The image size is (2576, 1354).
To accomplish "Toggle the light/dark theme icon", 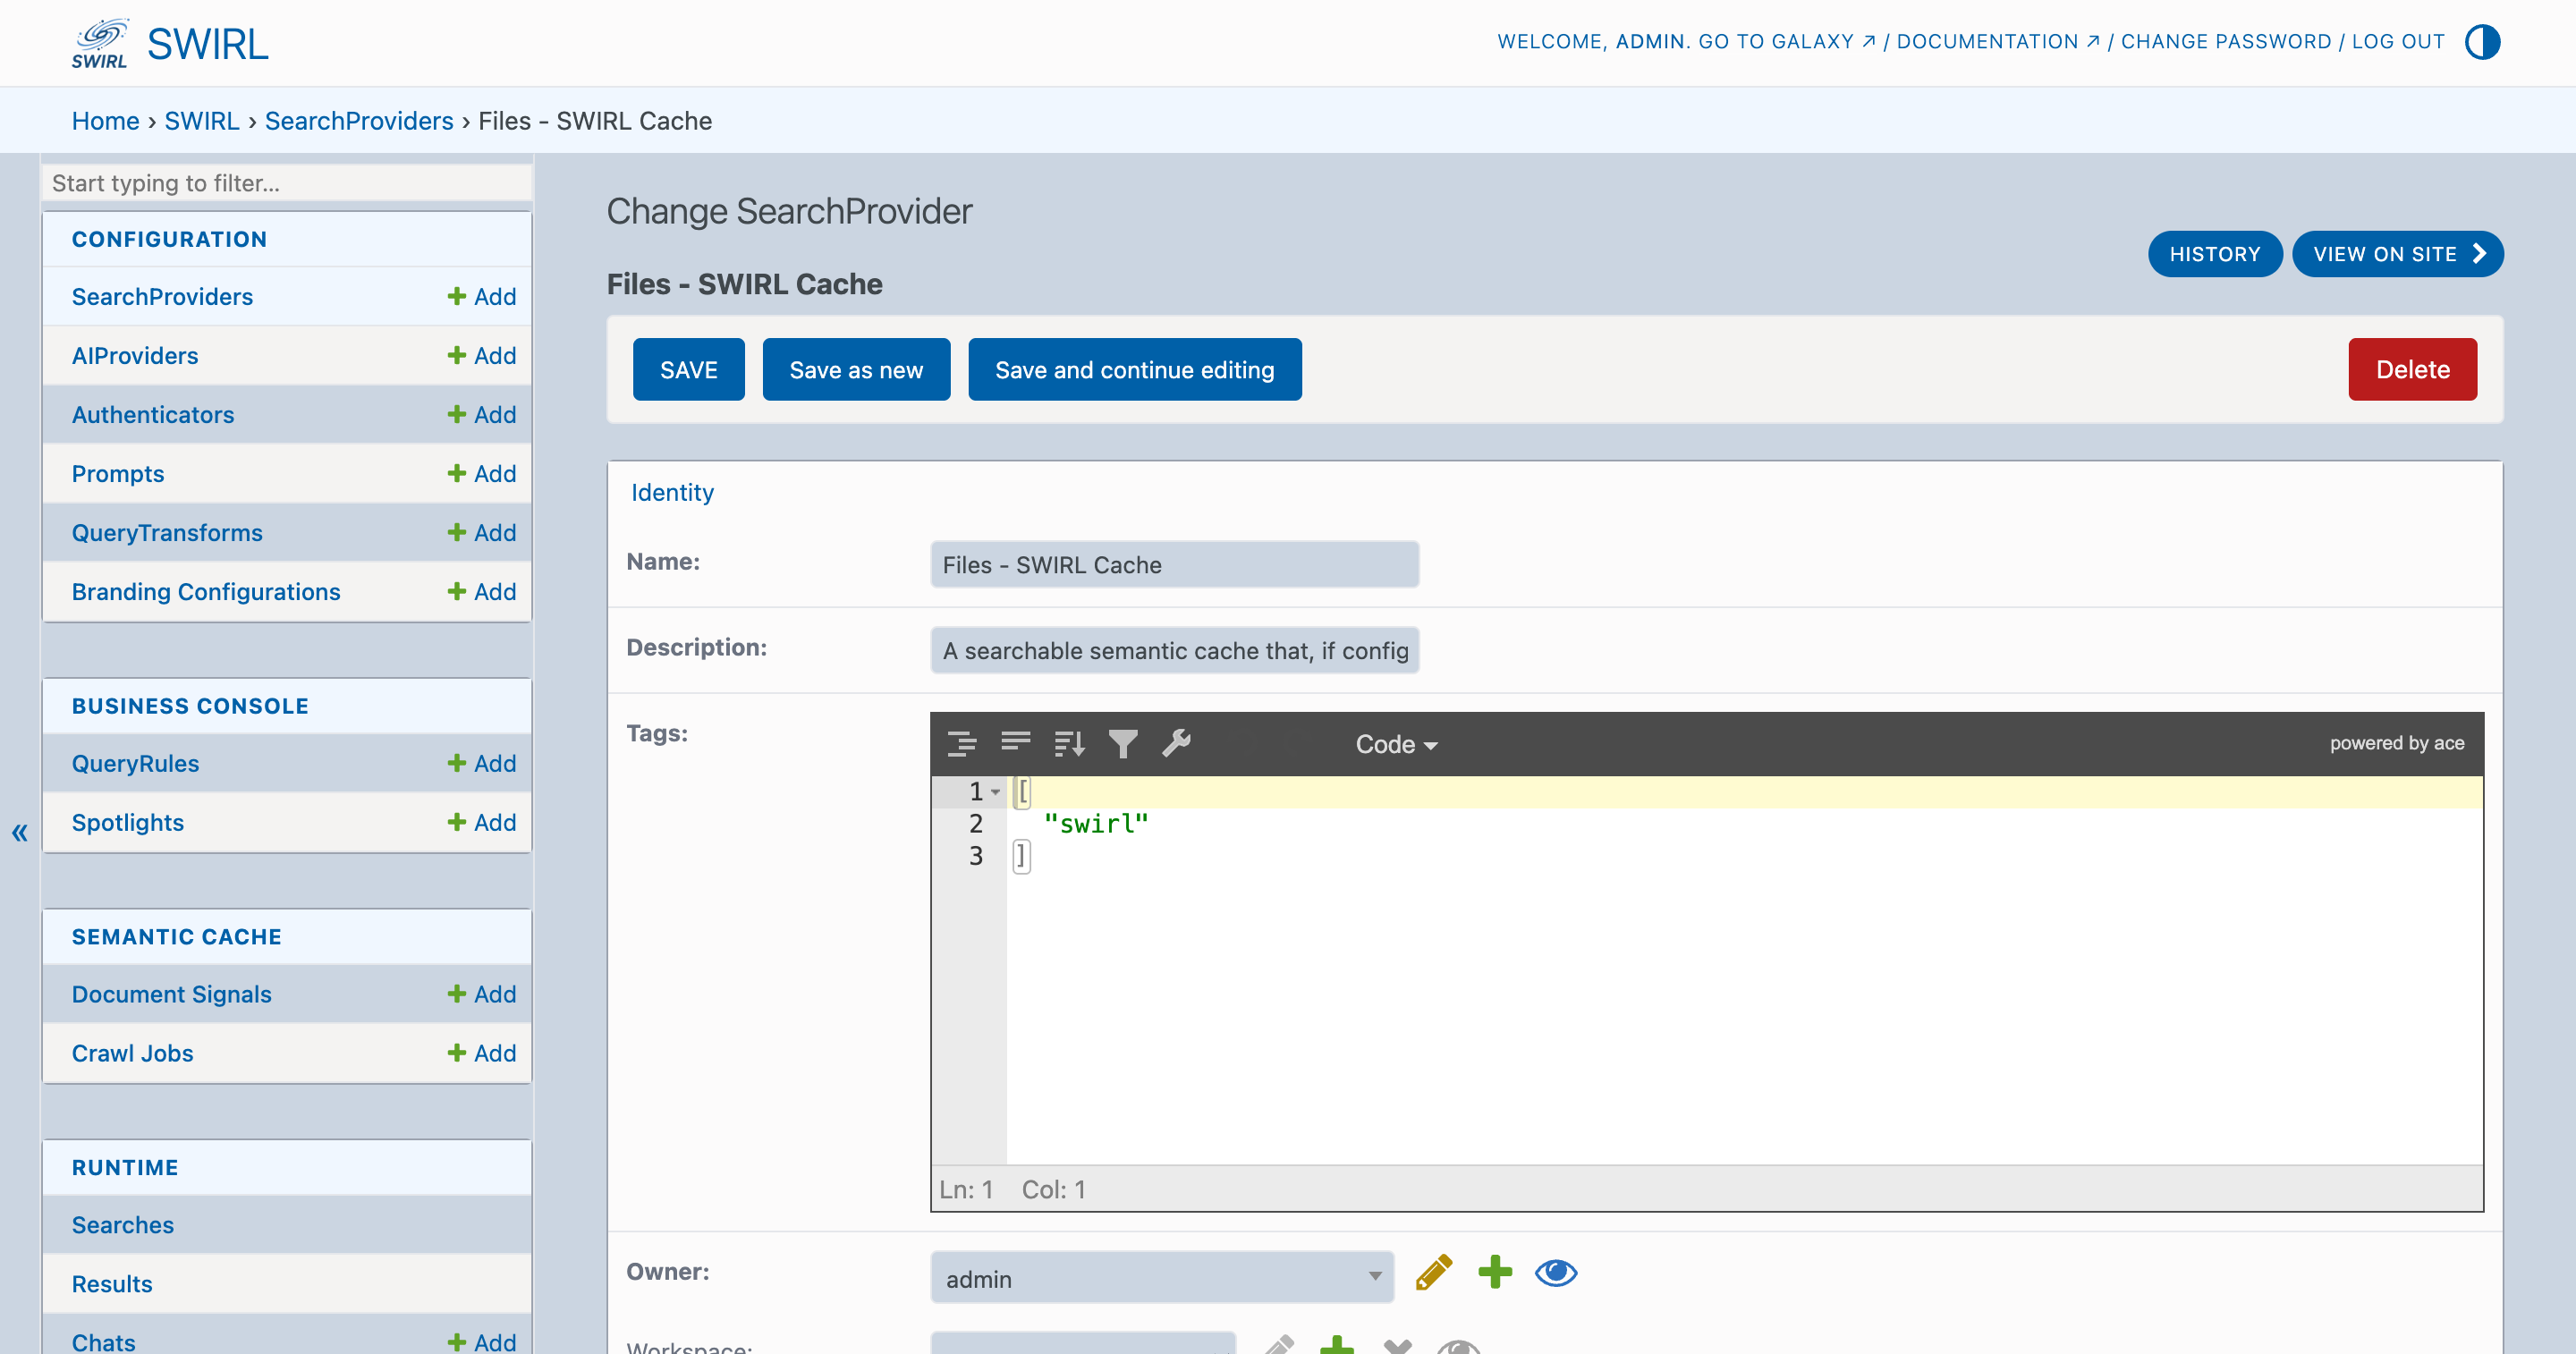I will click(x=2482, y=42).
